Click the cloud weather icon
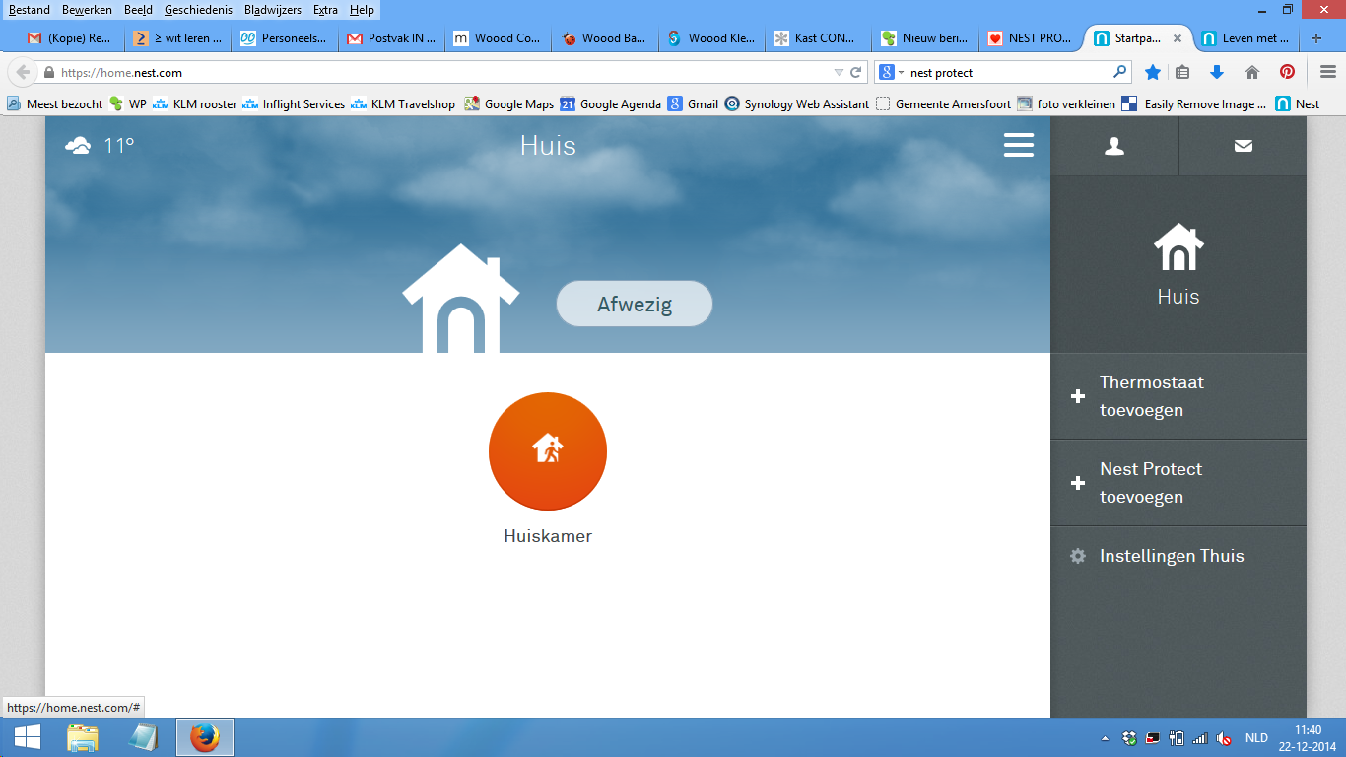1346x757 pixels. click(x=78, y=146)
